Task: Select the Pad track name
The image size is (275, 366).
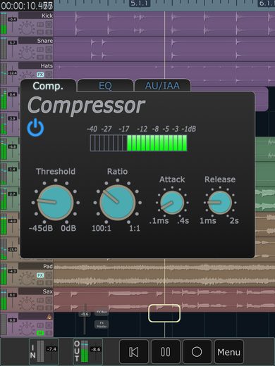Action: 36,266
